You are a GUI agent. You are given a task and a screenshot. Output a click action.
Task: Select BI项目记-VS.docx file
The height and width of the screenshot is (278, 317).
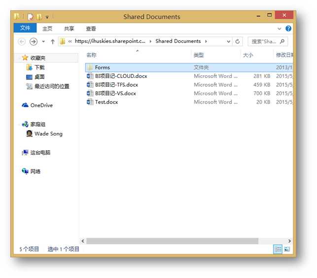(115, 94)
